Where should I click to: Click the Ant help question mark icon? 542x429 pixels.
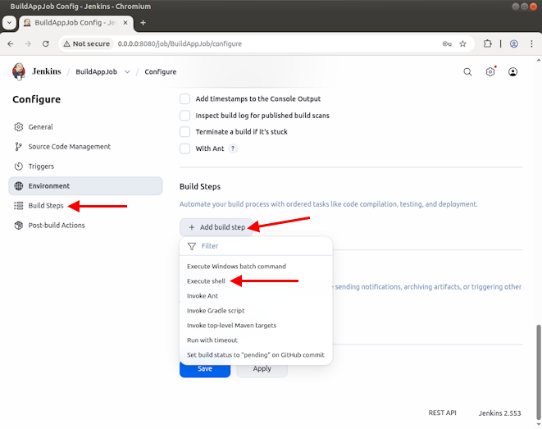pos(233,148)
